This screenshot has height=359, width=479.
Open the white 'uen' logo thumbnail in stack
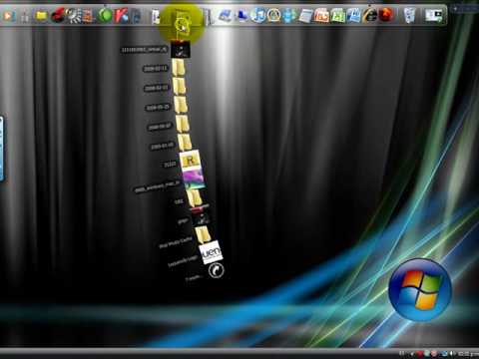pos(212,252)
